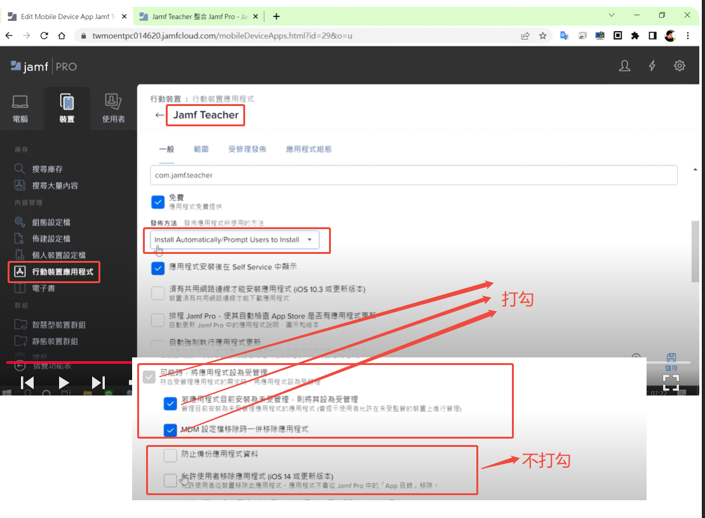
Task: Switch to 電腦 (Computers) section
Action: [20, 109]
